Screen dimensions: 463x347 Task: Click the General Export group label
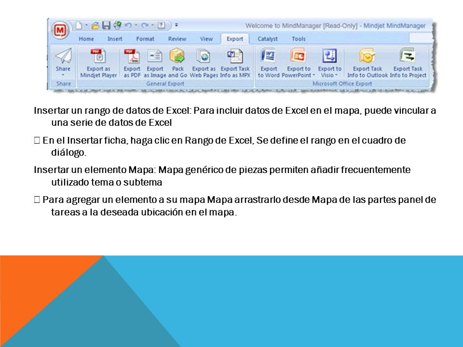pyautogui.click(x=165, y=84)
